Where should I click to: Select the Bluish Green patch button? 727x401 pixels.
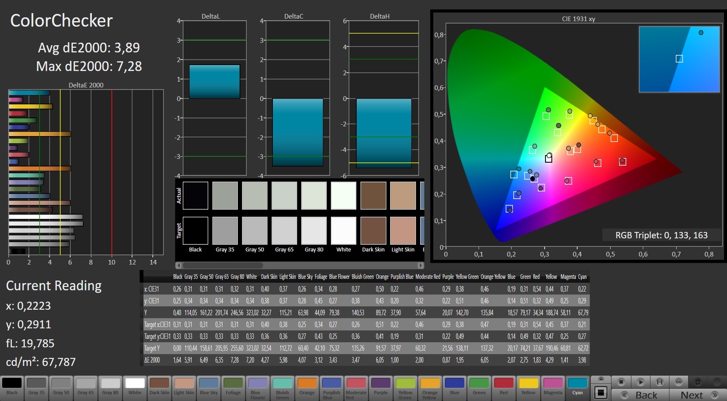(282, 388)
